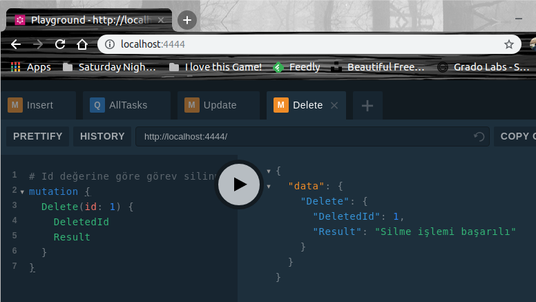The width and height of the screenshot is (536, 302).
Task: Click the browser reload icon
Action: 60,44
